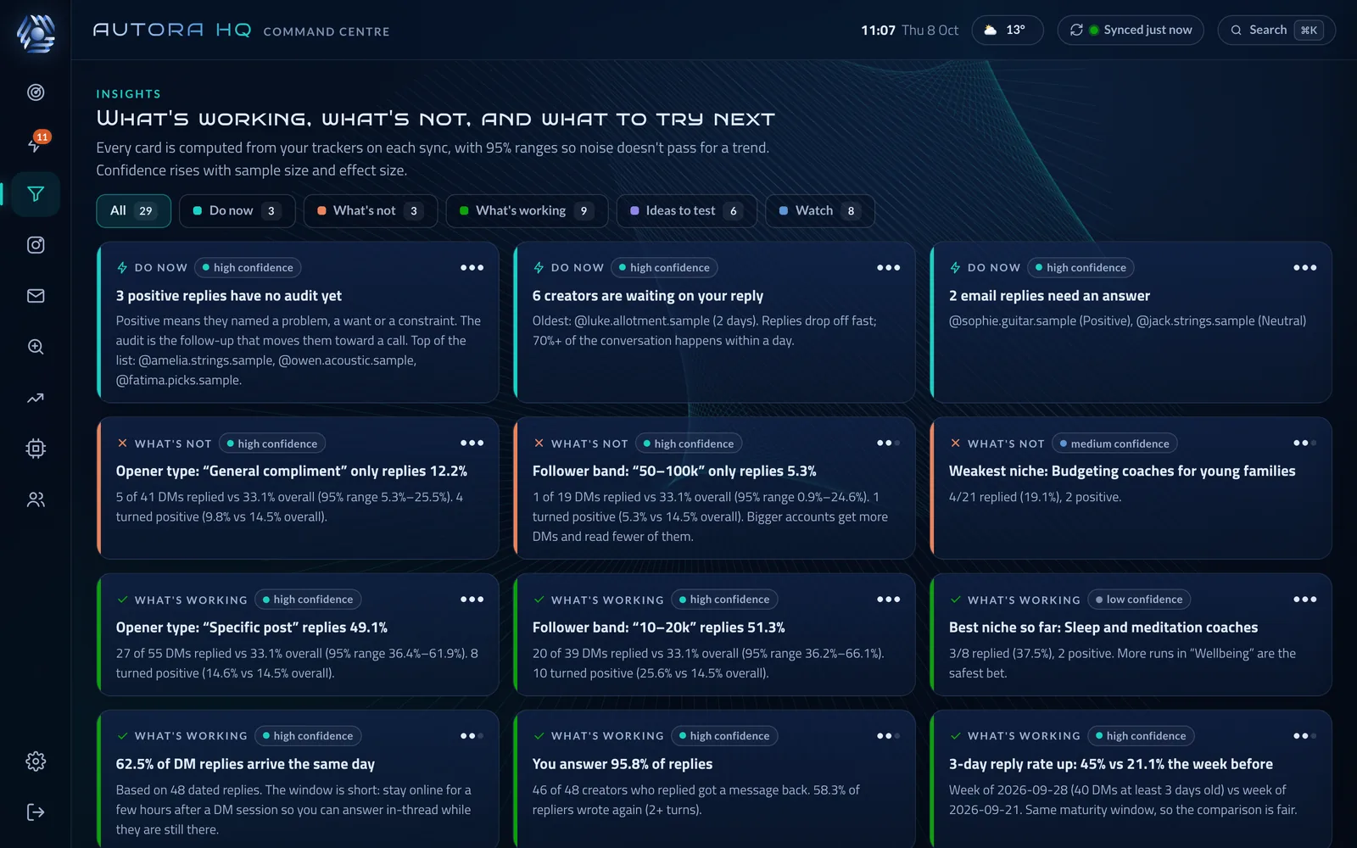Image resolution: width=1357 pixels, height=848 pixels.
Task: Open menu for Weakest niche card
Action: (x=1305, y=444)
